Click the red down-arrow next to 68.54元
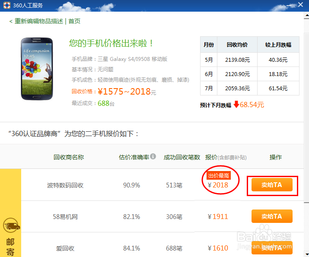 pos(236,104)
